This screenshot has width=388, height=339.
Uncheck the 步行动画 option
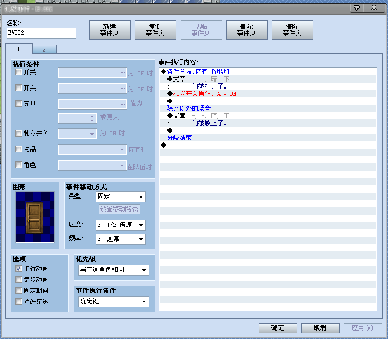(x=18, y=268)
